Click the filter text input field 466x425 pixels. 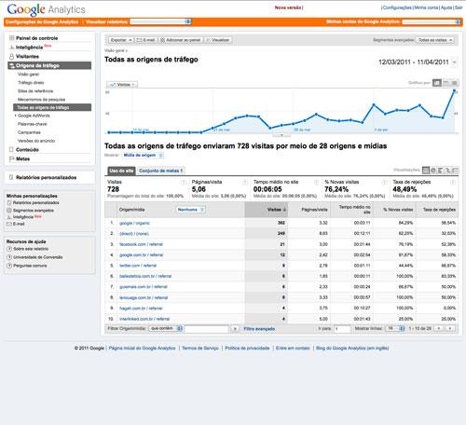tap(207, 328)
